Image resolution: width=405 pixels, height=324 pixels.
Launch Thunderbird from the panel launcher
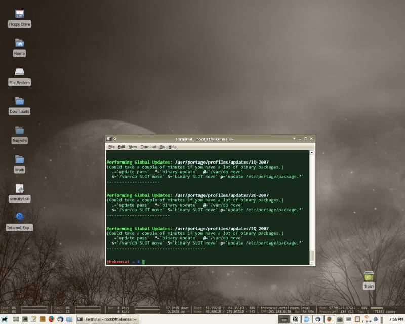pos(60,319)
